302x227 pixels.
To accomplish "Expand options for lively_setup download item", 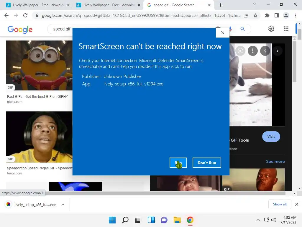I will (x=63, y=205).
